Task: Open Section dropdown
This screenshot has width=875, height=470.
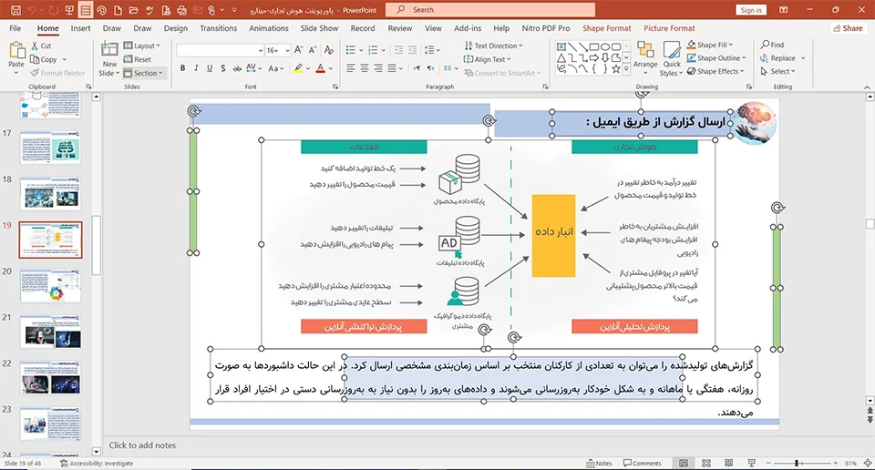Action: pos(143,73)
